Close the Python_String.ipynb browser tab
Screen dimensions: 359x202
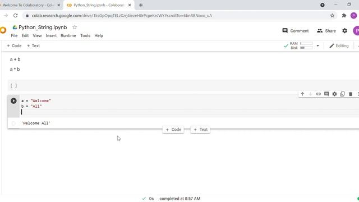point(130,5)
